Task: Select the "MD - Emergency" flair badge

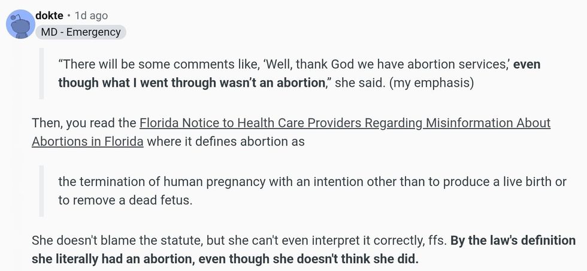Action: (x=81, y=32)
